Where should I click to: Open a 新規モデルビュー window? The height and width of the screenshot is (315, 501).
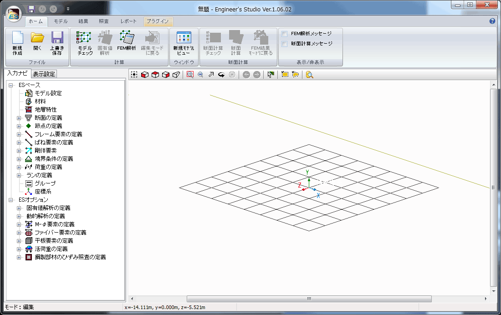click(184, 43)
